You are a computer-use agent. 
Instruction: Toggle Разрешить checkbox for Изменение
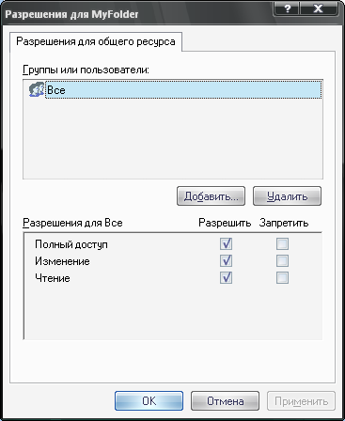coord(226,260)
